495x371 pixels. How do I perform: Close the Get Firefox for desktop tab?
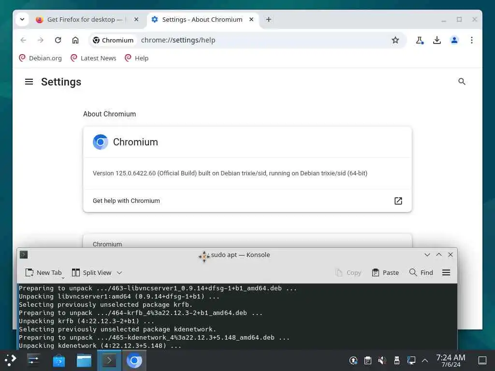[136, 19]
